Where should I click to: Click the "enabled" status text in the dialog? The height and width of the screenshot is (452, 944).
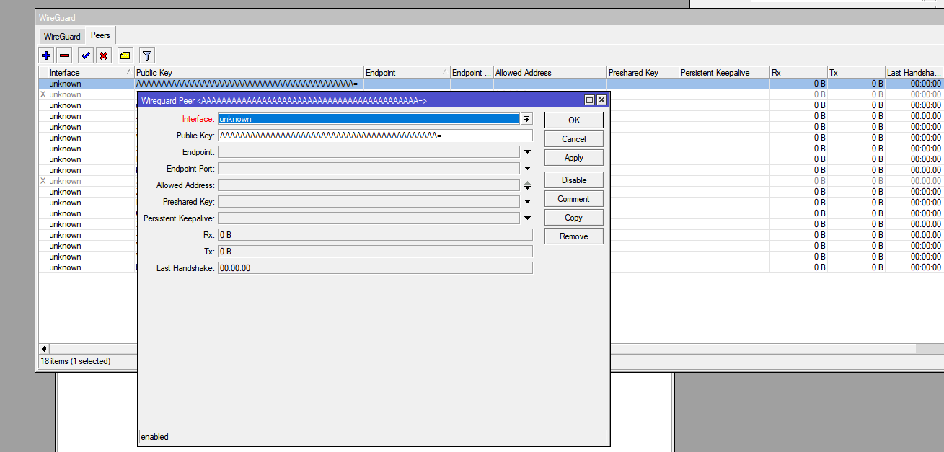155,437
